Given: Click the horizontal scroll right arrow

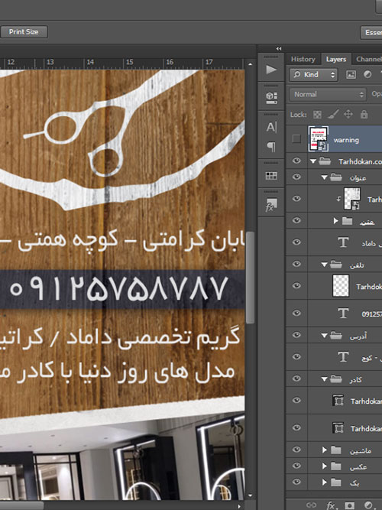Looking at the screenshot, I should 240,506.
